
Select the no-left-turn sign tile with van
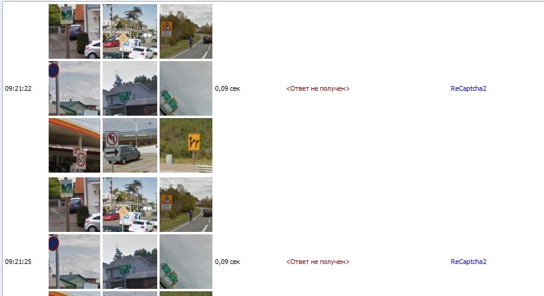pos(130,145)
